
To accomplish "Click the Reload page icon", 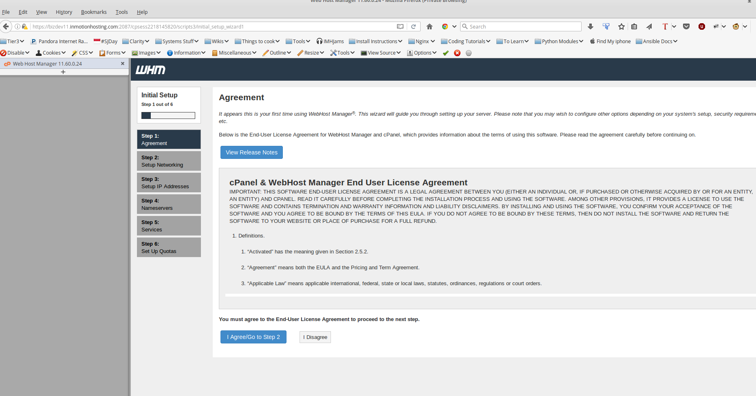I will [x=413, y=26].
